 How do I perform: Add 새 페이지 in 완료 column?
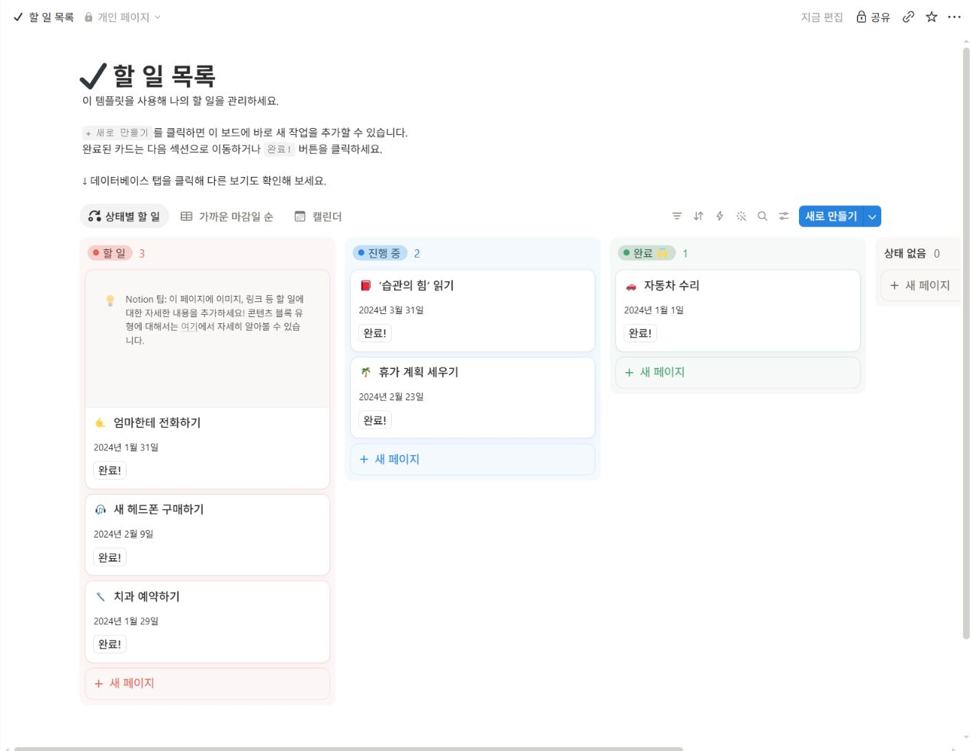[738, 373]
